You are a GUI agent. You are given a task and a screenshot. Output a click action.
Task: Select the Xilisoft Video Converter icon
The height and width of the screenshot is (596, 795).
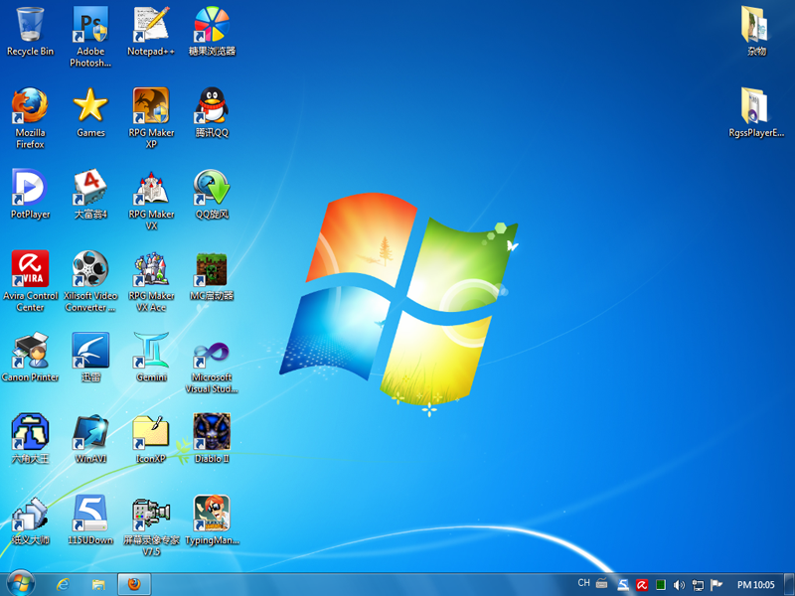pos(90,269)
